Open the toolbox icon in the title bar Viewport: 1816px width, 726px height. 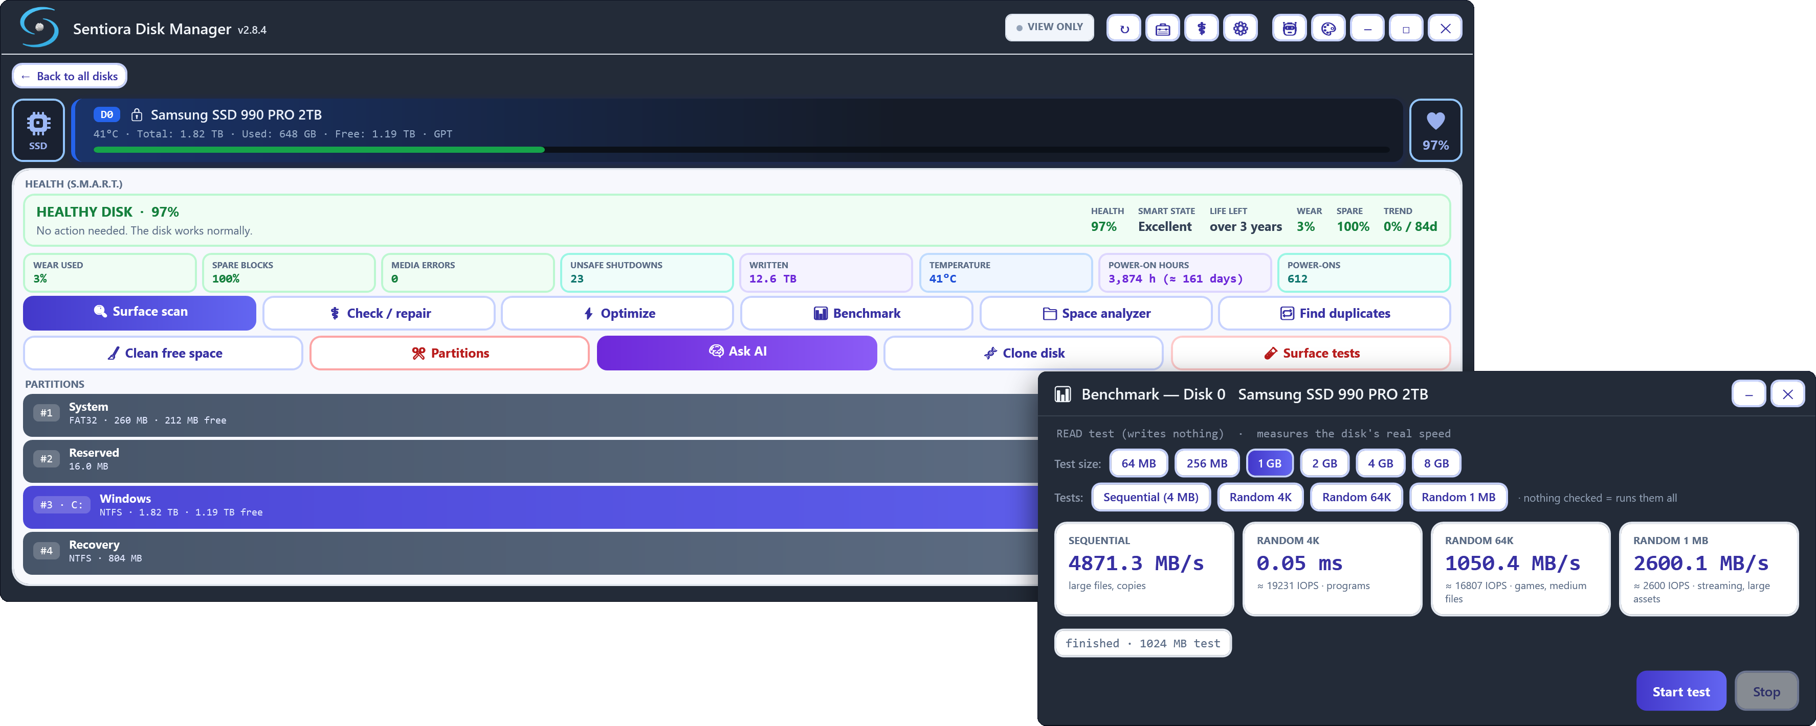coord(1162,29)
